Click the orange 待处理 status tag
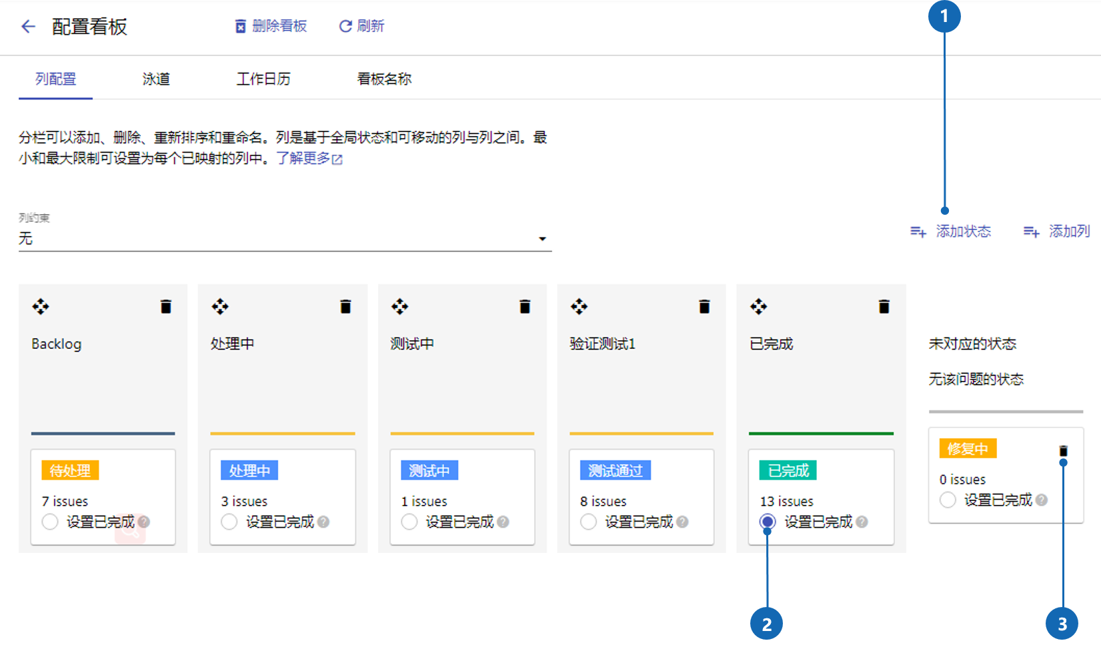Viewport: 1101px width, 645px height. tap(70, 471)
